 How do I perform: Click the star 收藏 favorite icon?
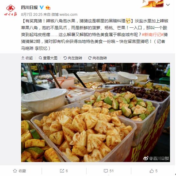15,171
